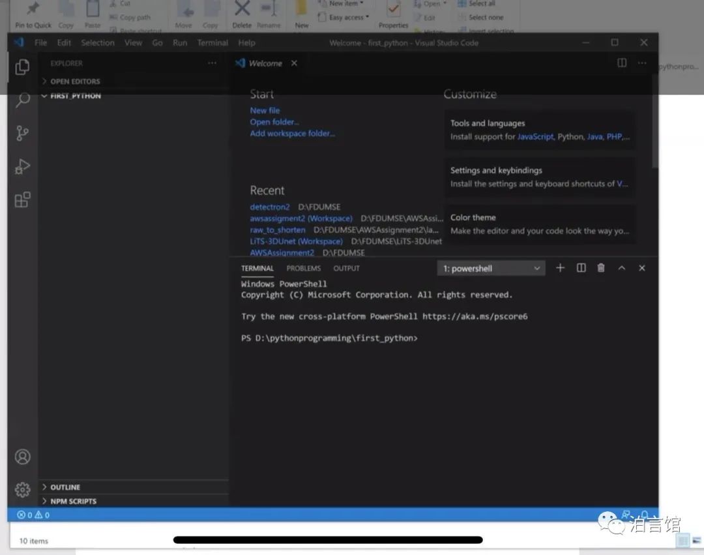Open the File menu in VS Code

pyautogui.click(x=40, y=42)
